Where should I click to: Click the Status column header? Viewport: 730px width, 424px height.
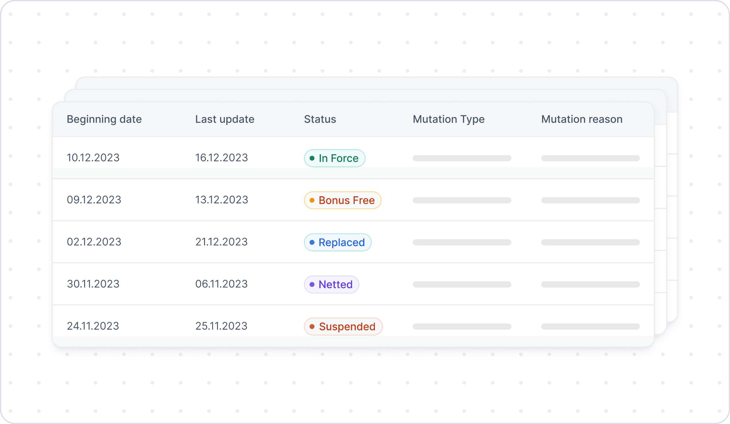[x=320, y=119]
